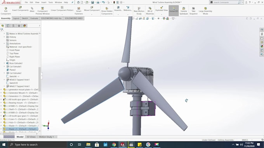The width and height of the screenshot is (264, 148).
Task: Open Chrome from the taskbar
Action: point(114,145)
